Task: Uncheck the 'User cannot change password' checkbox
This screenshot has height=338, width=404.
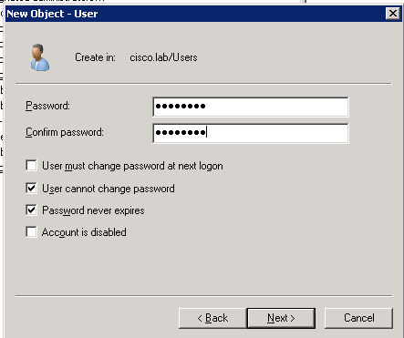Action: tap(31, 189)
